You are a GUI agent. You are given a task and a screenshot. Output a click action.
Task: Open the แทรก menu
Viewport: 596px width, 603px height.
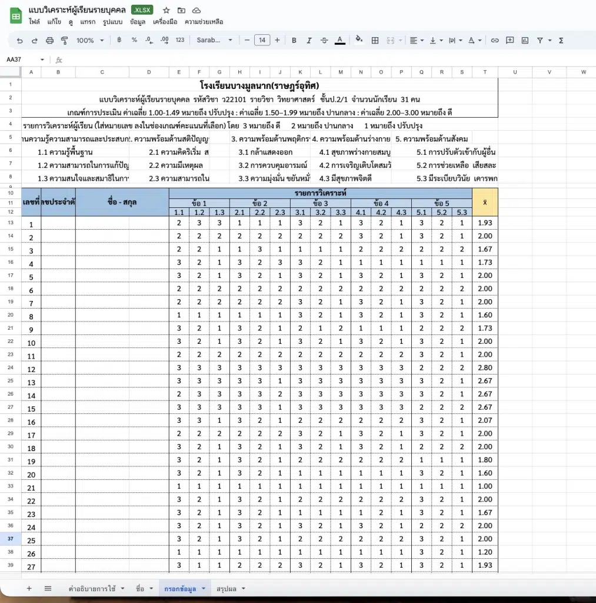pos(88,22)
